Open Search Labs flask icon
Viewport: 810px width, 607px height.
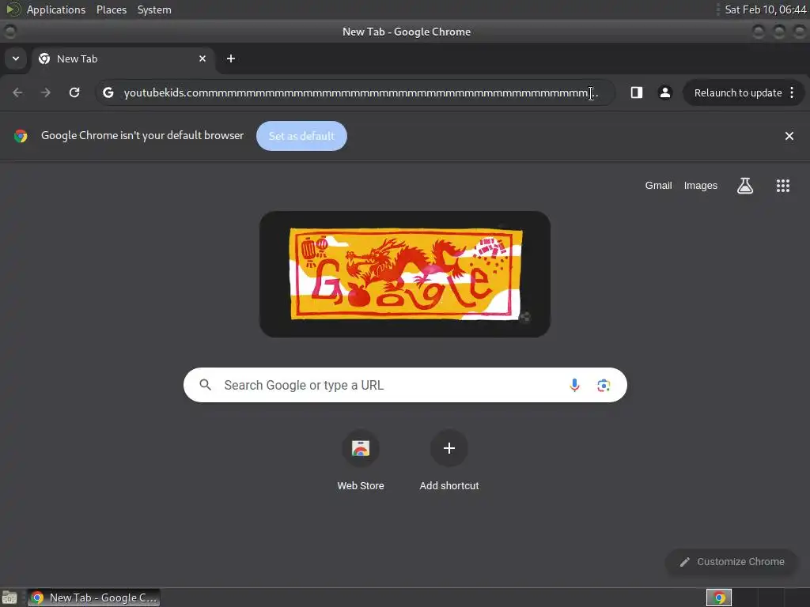coord(745,185)
